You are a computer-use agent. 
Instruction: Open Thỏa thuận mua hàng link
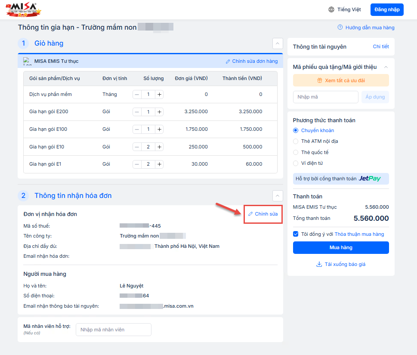[359, 234]
